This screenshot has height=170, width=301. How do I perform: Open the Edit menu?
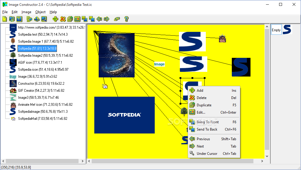tap(14, 12)
